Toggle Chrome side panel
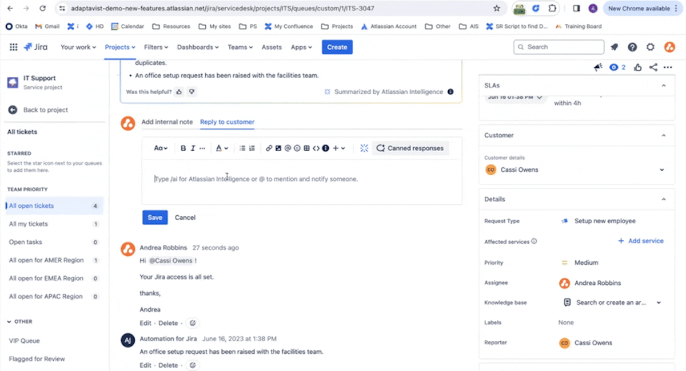The image size is (686, 371). pyautogui.click(x=576, y=9)
